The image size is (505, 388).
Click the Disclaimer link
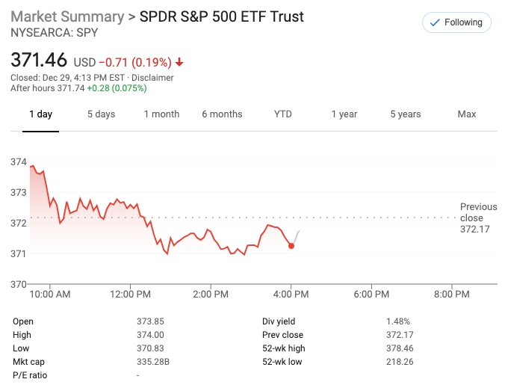[x=155, y=78]
